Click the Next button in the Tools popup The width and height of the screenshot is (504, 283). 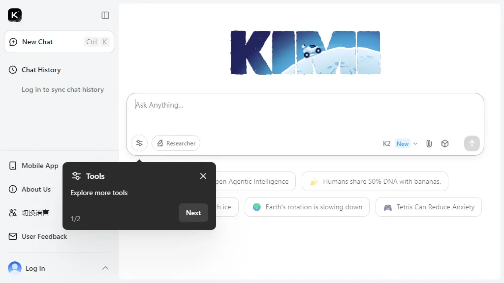click(193, 213)
